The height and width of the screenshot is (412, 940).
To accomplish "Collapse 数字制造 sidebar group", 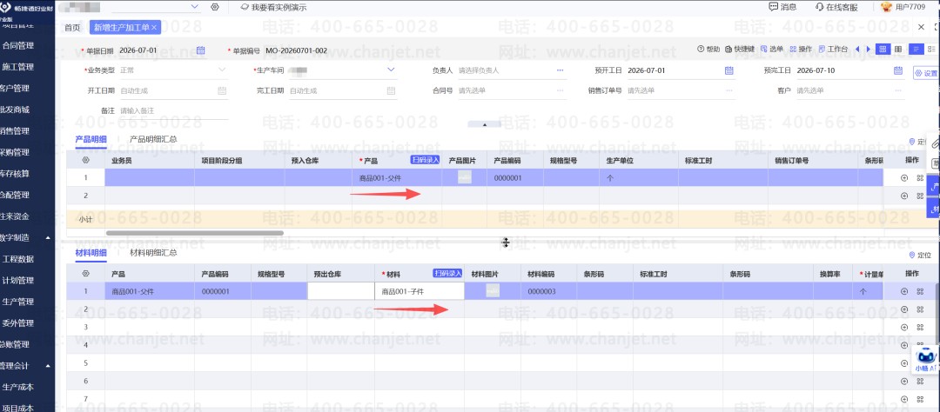I will click(48, 238).
